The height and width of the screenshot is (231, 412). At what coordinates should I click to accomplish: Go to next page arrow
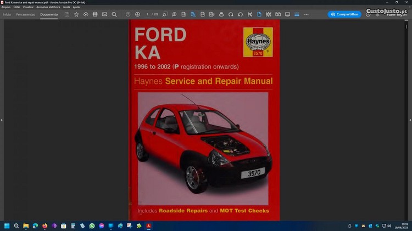(x=137, y=14)
